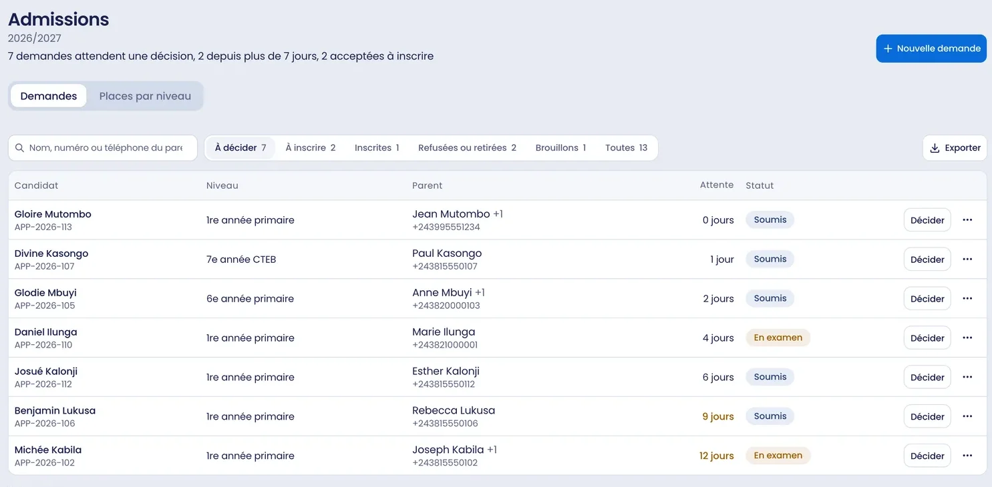992x487 pixels.
Task: Click the Statut column header
Action: [x=760, y=185]
